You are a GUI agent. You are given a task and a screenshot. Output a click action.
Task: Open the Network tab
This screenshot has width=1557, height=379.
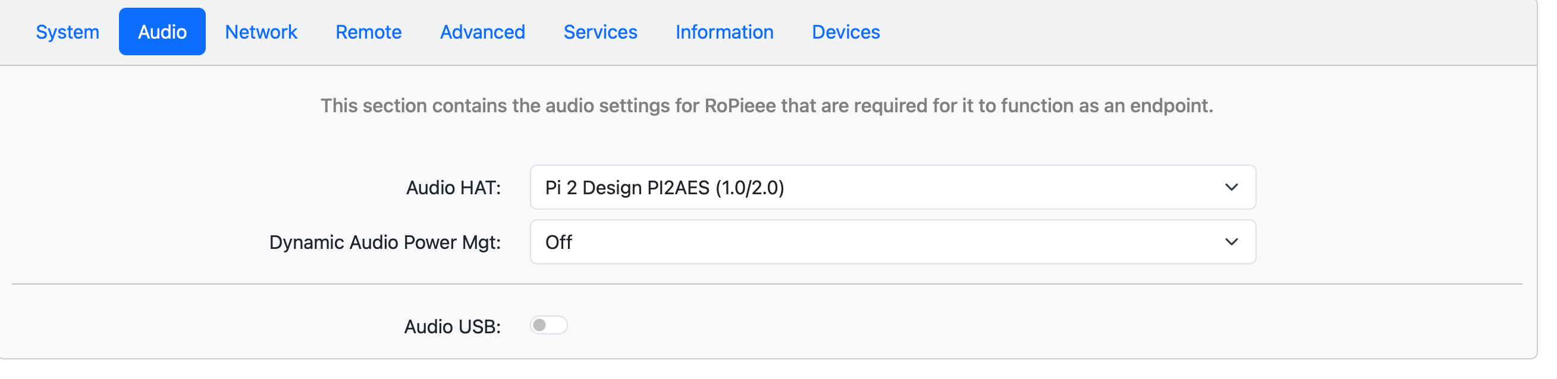point(260,32)
